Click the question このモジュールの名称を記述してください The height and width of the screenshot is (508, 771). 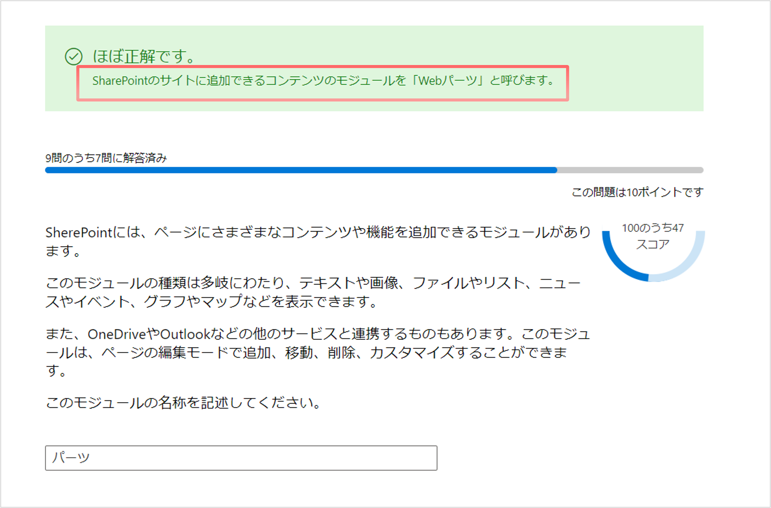click(183, 403)
